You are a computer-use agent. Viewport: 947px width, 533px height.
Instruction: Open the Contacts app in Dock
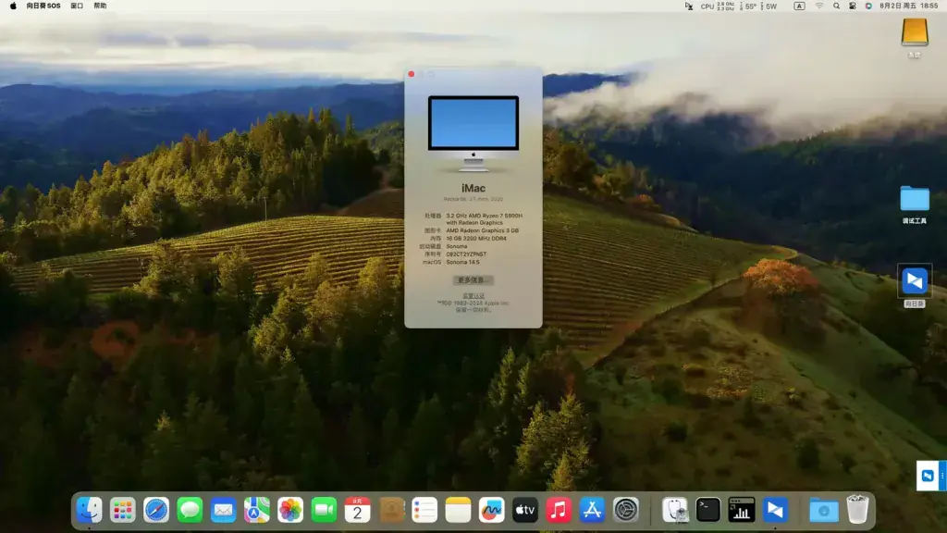pos(391,510)
